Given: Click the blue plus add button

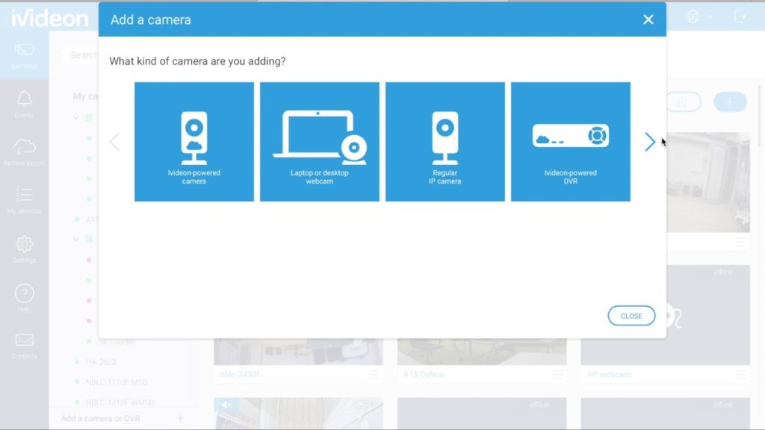Looking at the screenshot, I should [730, 102].
